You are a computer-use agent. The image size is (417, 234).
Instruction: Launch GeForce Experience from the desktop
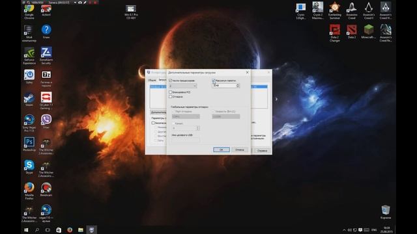tap(29, 56)
